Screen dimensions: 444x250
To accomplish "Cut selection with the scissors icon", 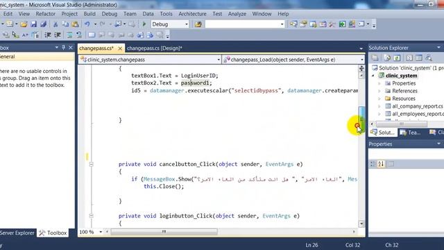I will pos(55,24).
